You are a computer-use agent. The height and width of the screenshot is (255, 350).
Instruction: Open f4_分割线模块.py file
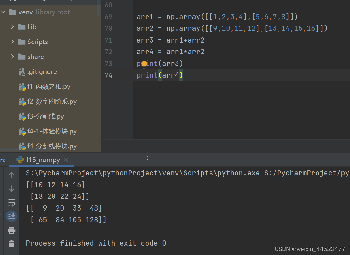pyautogui.click(x=52, y=146)
